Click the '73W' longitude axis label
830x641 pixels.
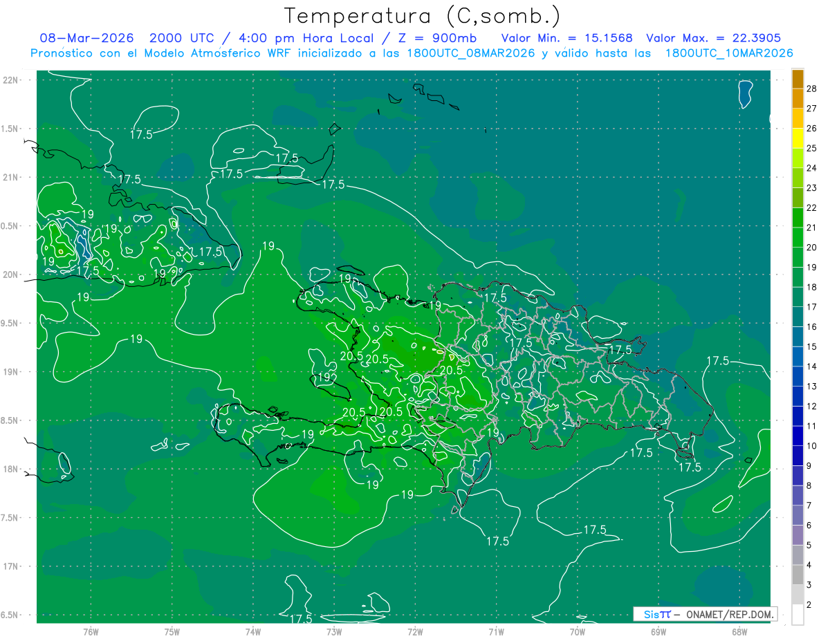pos(334,631)
